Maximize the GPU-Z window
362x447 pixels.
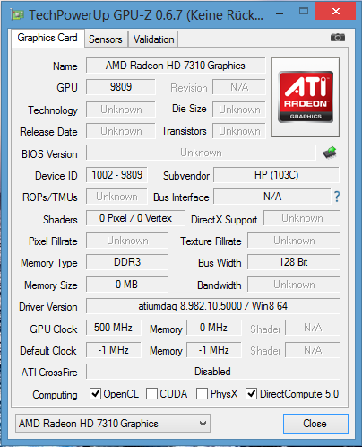304,12
